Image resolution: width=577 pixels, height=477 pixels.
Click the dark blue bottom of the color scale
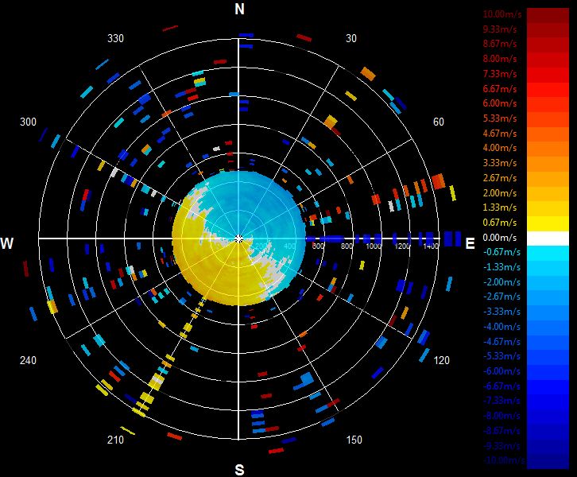click(x=548, y=462)
